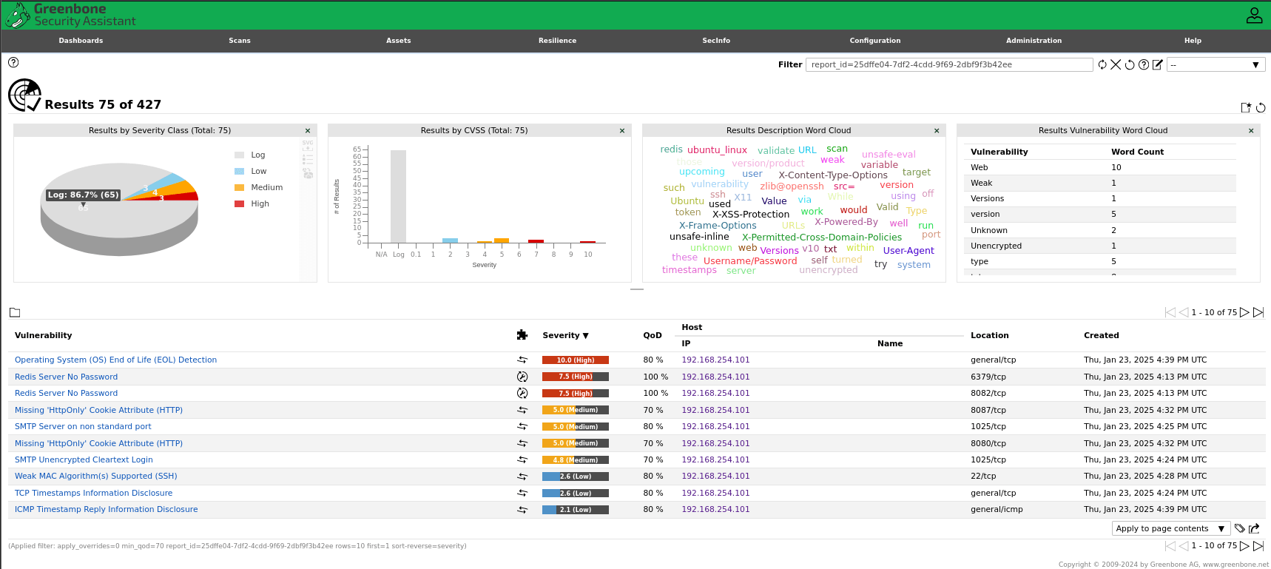Go to next results page arrow

pos(1244,312)
